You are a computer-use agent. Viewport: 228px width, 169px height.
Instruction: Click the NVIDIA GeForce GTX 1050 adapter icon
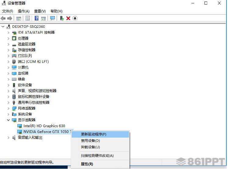point(20,132)
